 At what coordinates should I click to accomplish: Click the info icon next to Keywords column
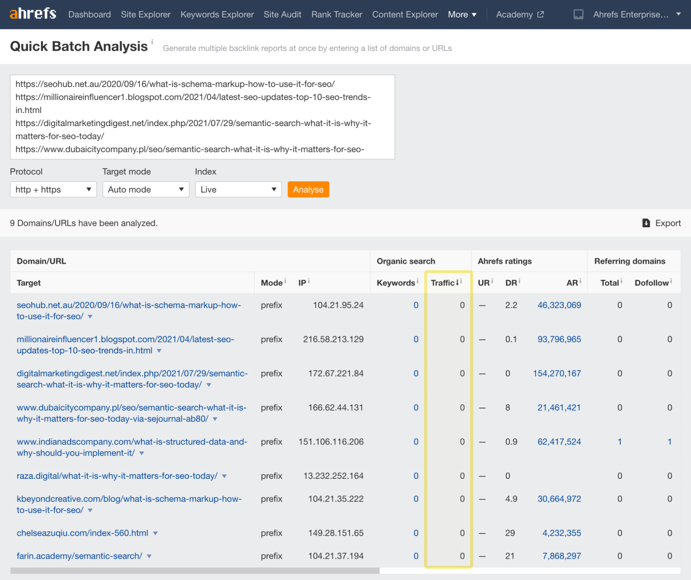[x=418, y=281]
